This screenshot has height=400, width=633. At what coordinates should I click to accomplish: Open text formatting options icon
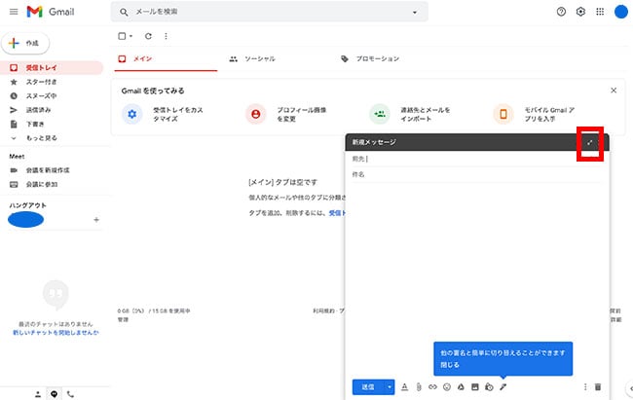[x=404, y=387]
